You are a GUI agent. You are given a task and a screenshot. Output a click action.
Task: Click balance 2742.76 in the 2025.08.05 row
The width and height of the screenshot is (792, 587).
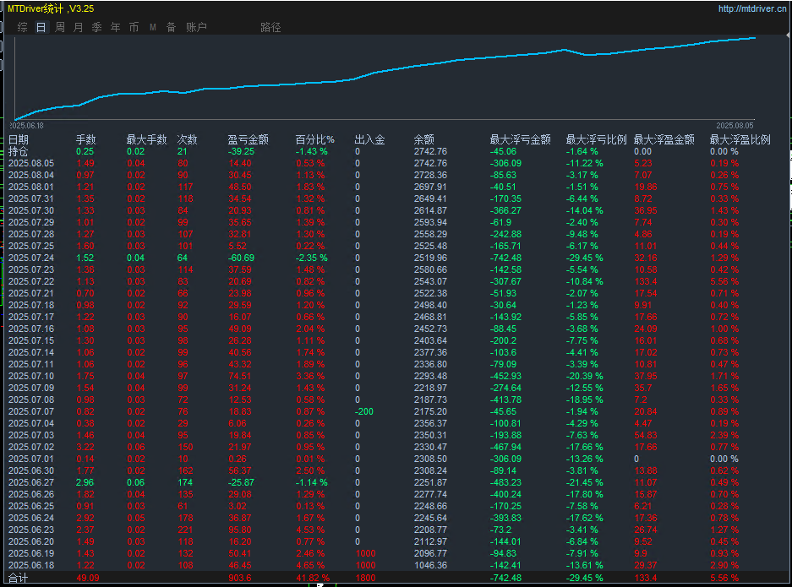pyautogui.click(x=430, y=164)
